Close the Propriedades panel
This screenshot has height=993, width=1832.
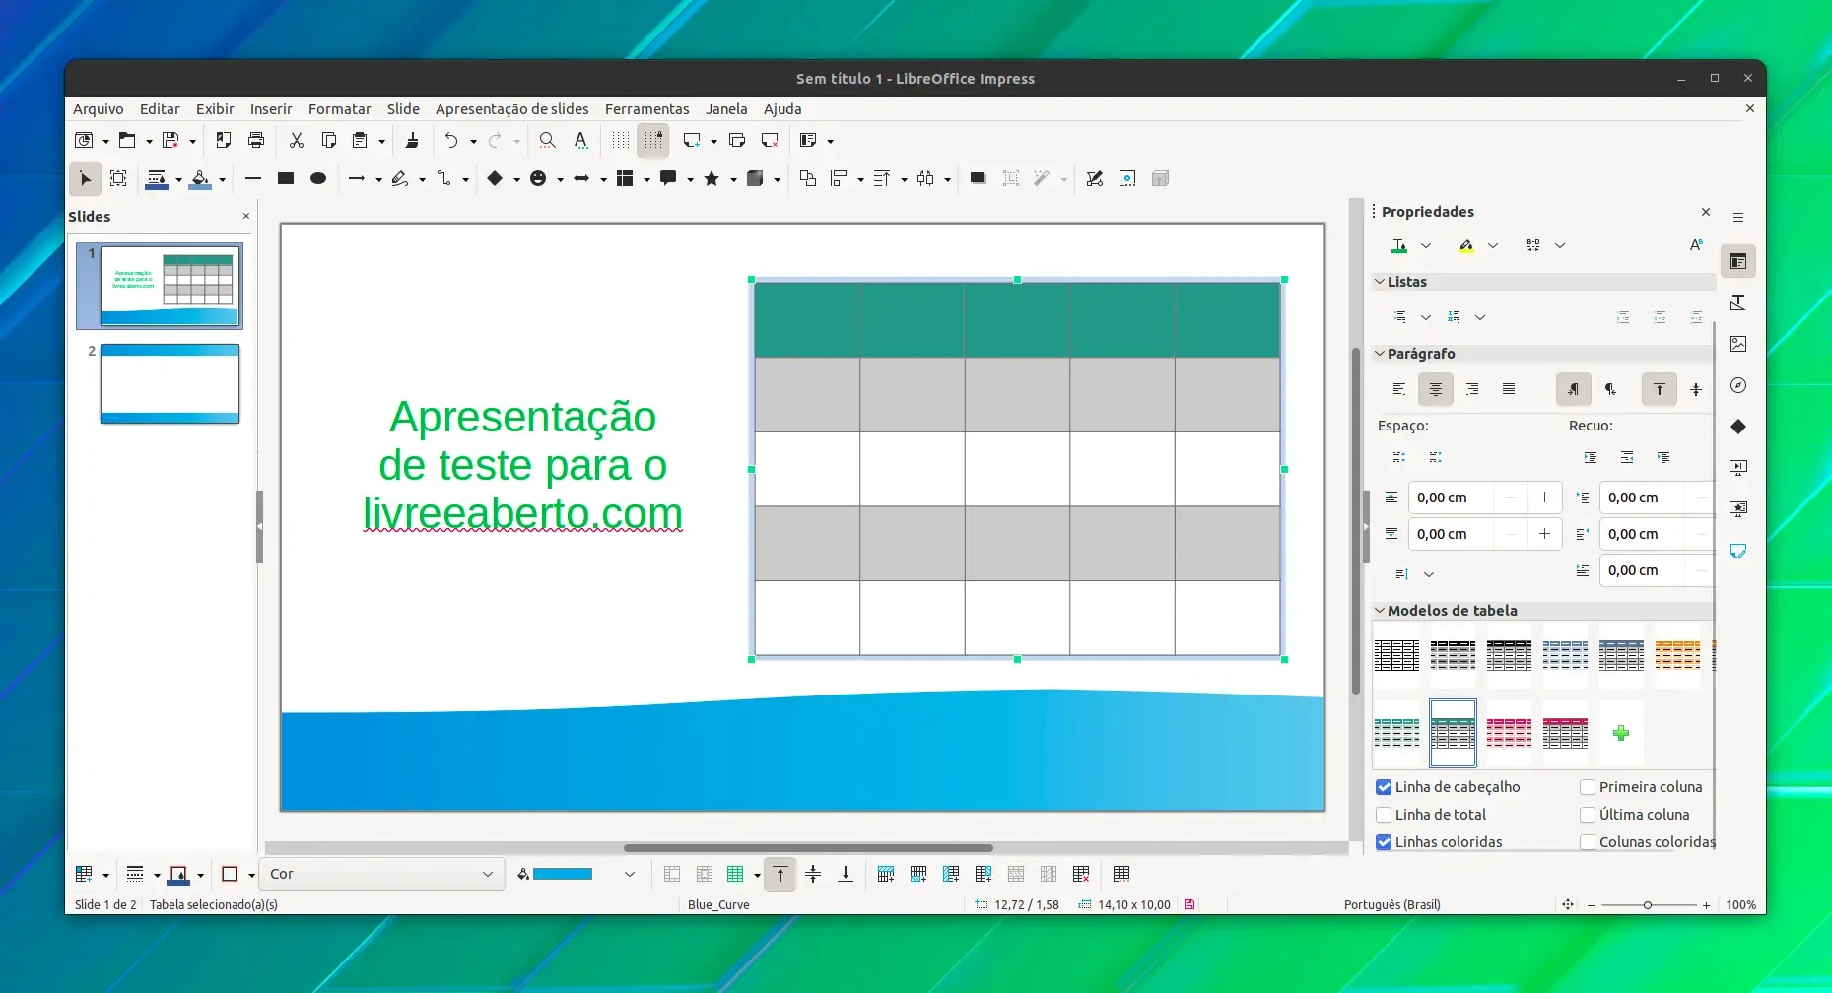pos(1706,212)
